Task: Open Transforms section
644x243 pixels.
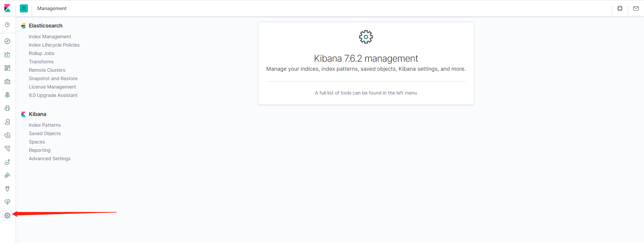Action: (41, 62)
